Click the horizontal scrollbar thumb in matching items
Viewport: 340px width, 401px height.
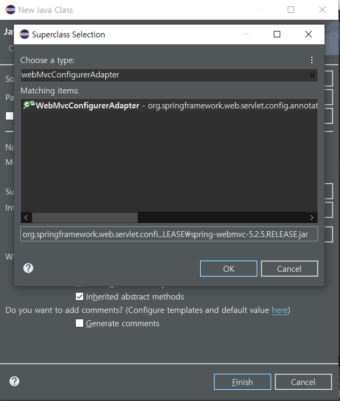point(85,218)
